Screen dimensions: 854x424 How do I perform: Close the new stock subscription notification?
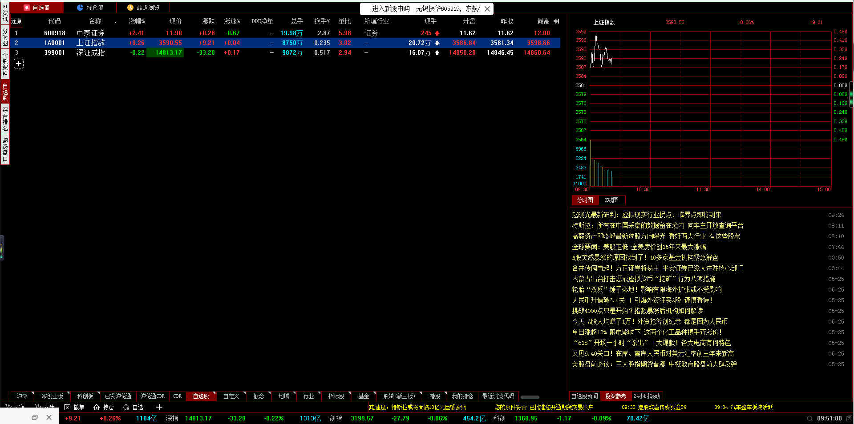click(487, 9)
